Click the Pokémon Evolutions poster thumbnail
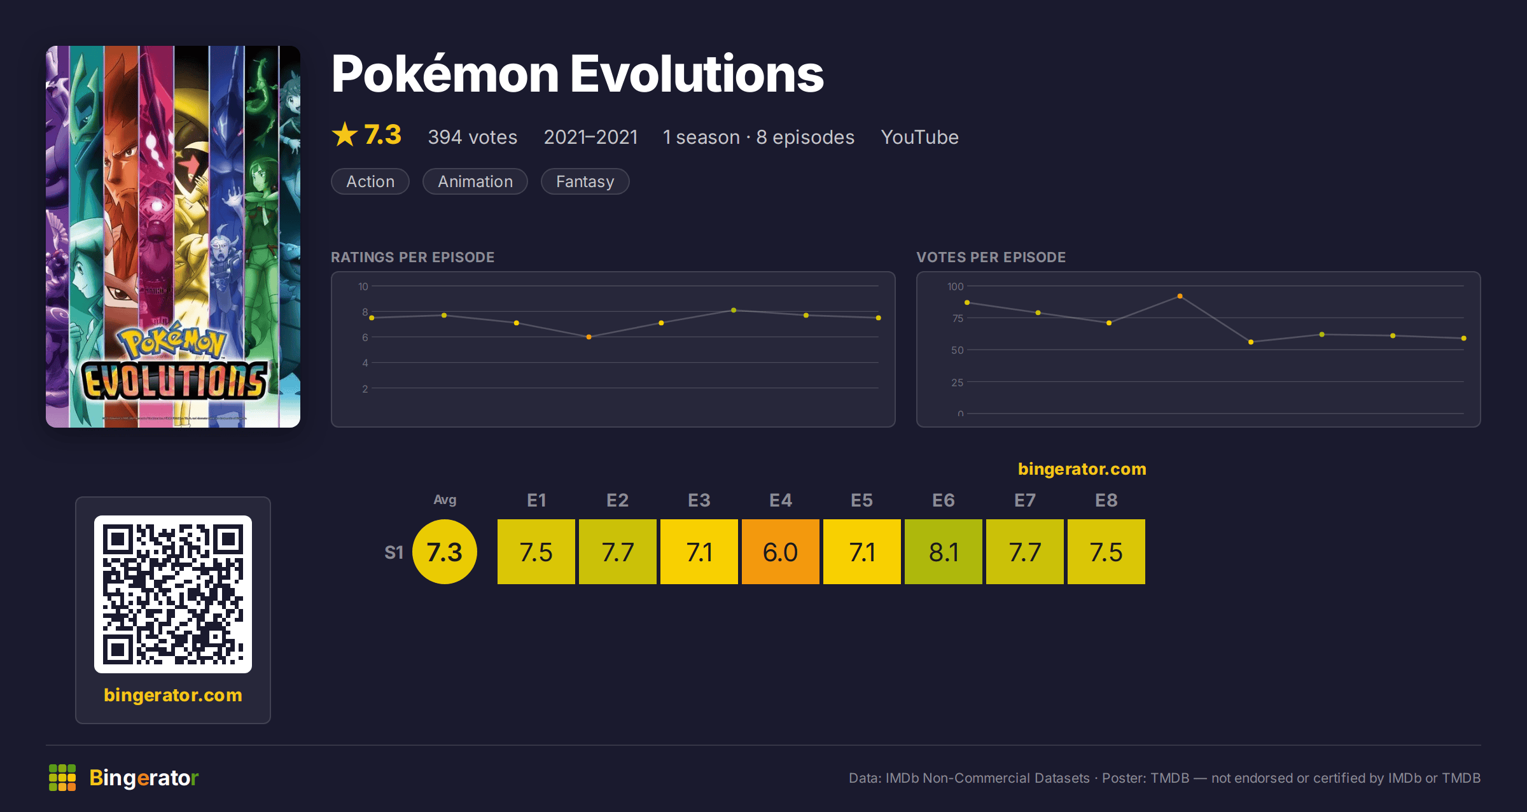This screenshot has height=812, width=1527. pos(173,236)
